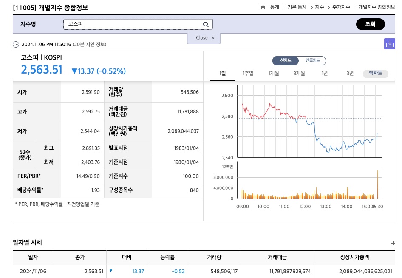Screen dimensions: 402x278
Task: Click the 52주 최저 value 2,403.76
Action: [x=91, y=162]
